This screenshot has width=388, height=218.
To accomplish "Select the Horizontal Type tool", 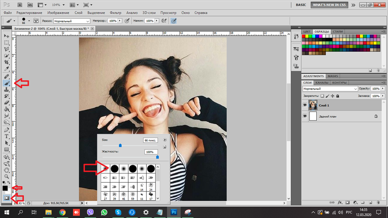I will pyautogui.click(x=6, y=136).
